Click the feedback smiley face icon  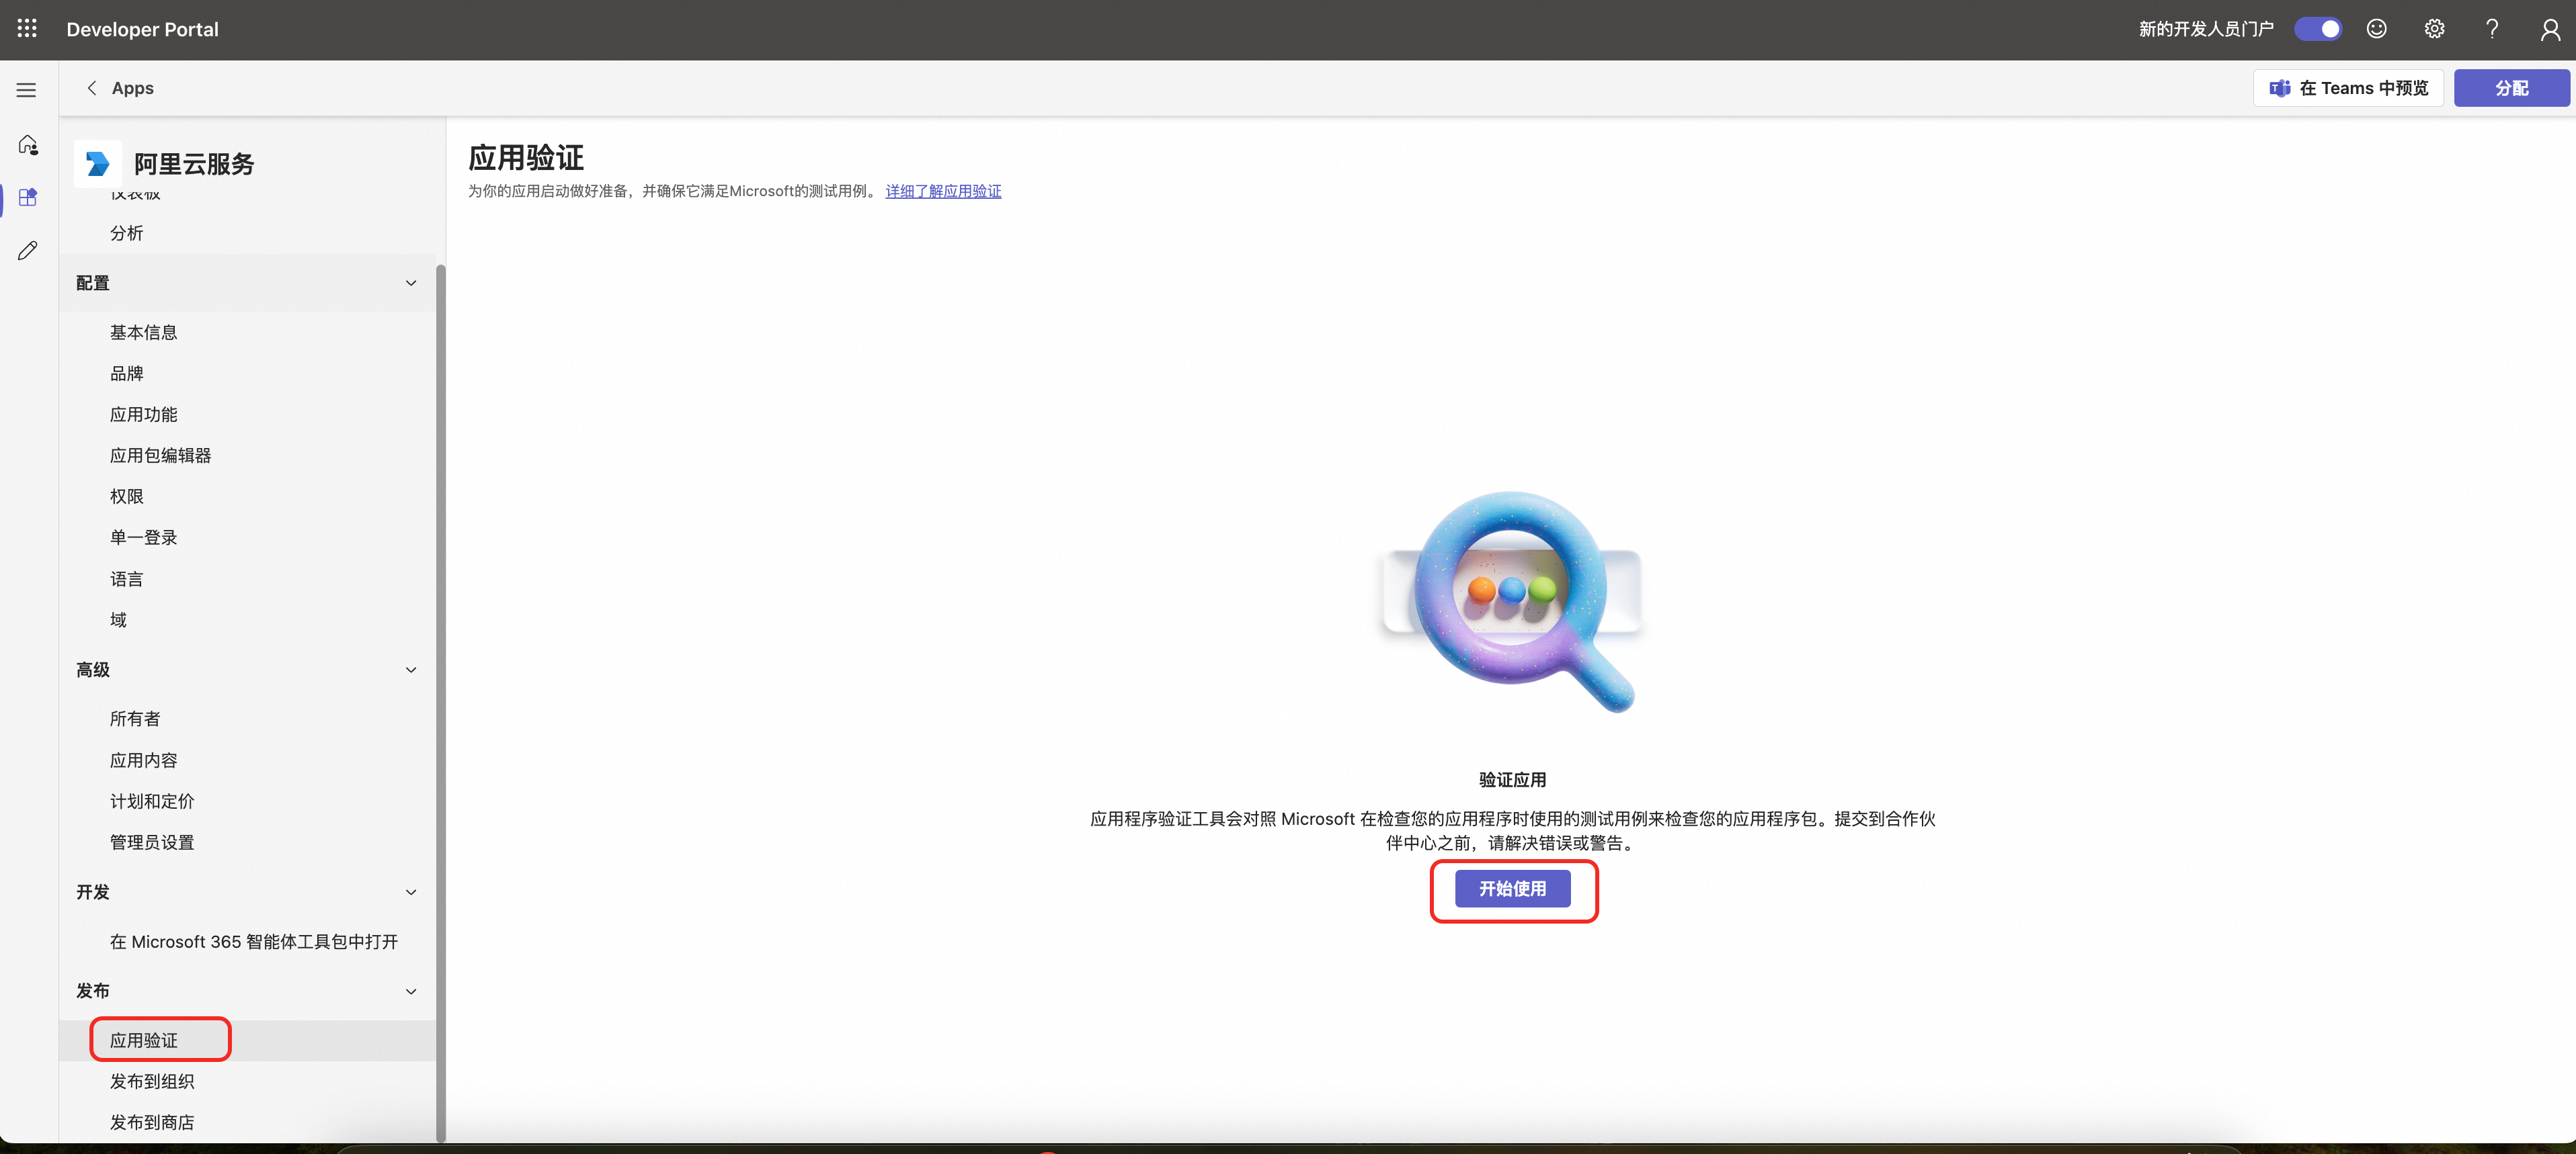(2376, 29)
